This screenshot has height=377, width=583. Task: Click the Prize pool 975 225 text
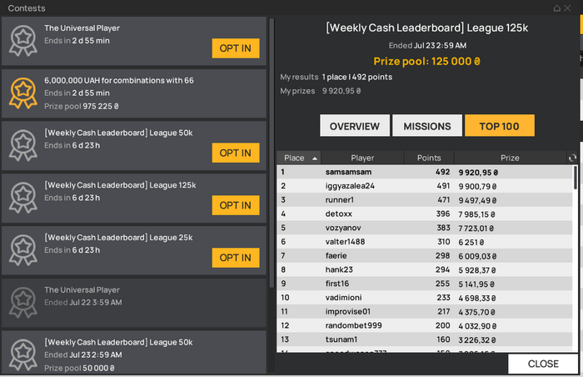pos(82,107)
